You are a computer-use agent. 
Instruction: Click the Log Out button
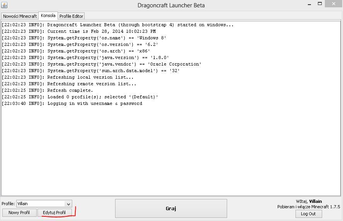(309, 214)
